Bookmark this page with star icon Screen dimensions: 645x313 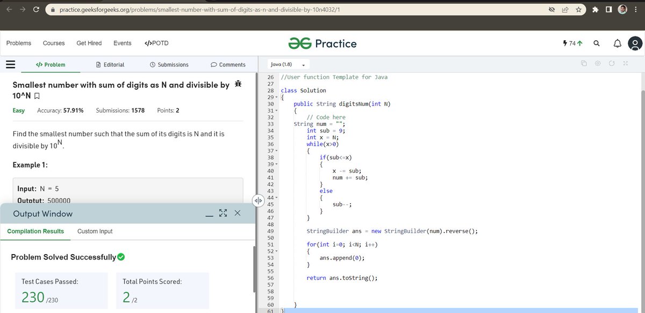[x=578, y=10]
